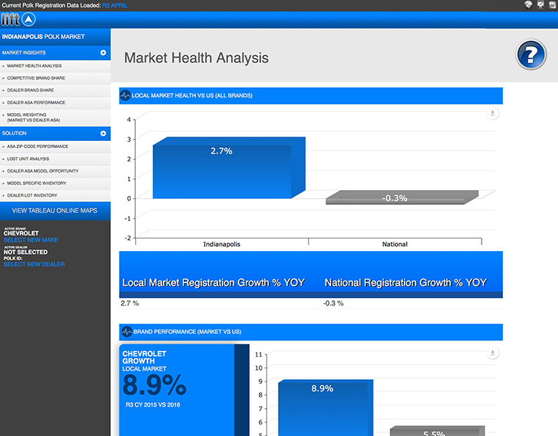Viewport: 558px width, 436px height.
Task: Open Dealer ASA Model Opportunity
Action: tap(55, 171)
